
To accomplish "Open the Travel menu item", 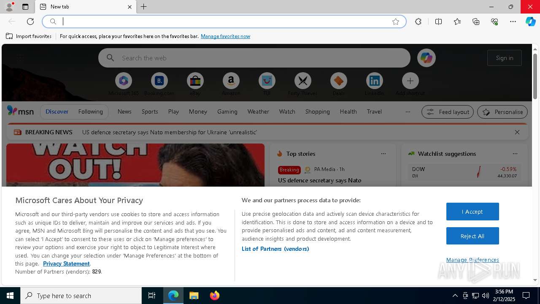I will pos(374,111).
